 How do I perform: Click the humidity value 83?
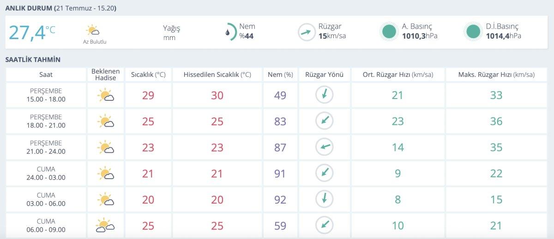tap(280, 122)
